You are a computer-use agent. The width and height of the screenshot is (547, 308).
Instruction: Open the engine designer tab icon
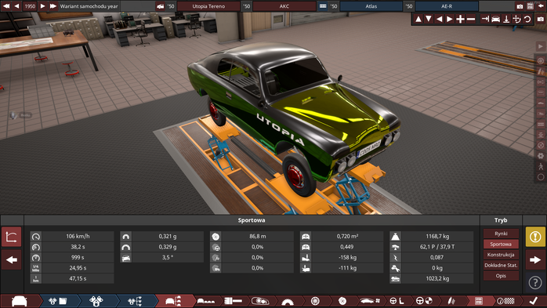pyautogui.click(x=96, y=301)
